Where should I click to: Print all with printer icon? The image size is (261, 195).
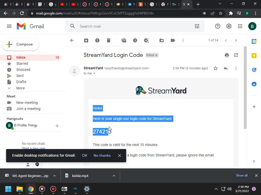click(x=227, y=55)
